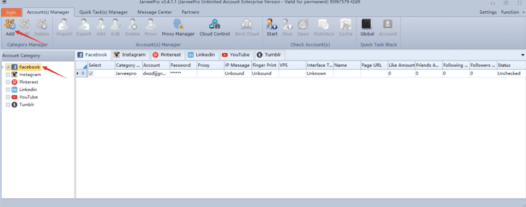This screenshot has width=526, height=207.
Task: Open the Global quick task blacklist
Action: 367,27
